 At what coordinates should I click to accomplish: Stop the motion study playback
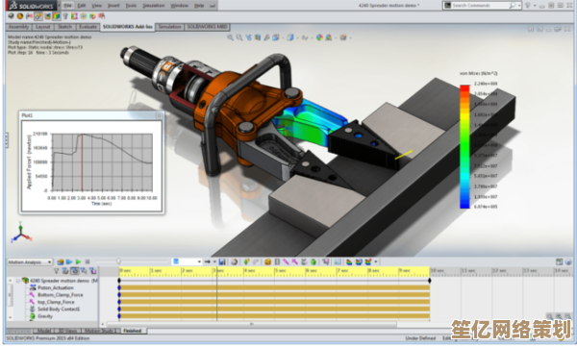(88, 262)
